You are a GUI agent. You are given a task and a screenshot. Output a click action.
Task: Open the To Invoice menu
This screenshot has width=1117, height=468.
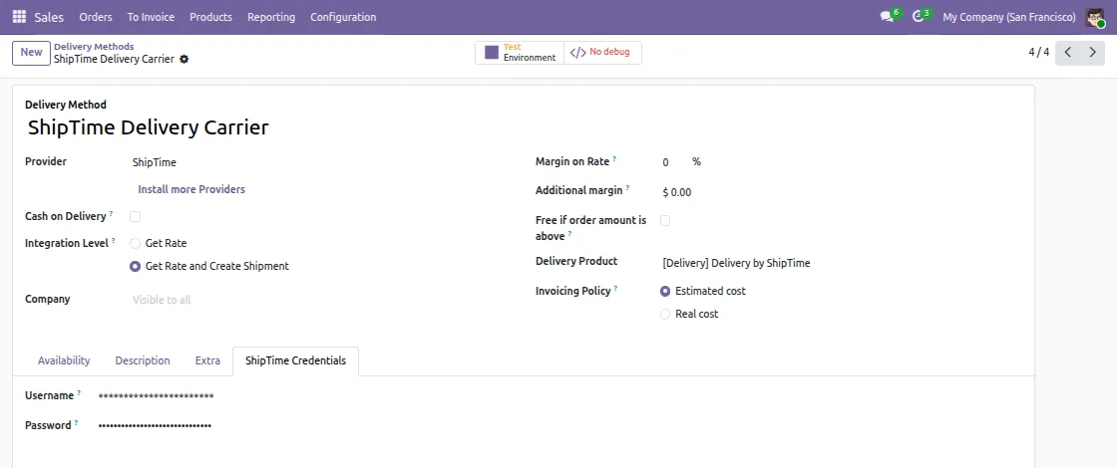(151, 17)
